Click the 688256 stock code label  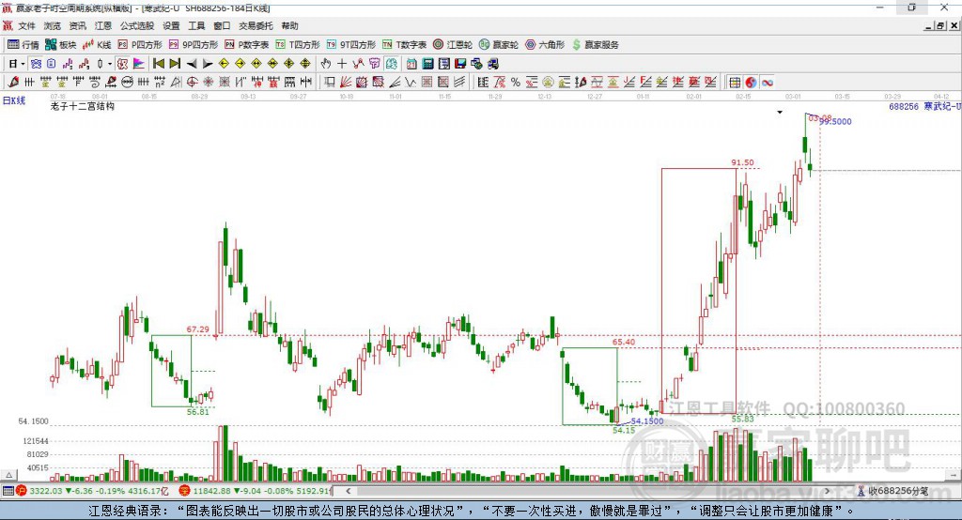[904, 107]
